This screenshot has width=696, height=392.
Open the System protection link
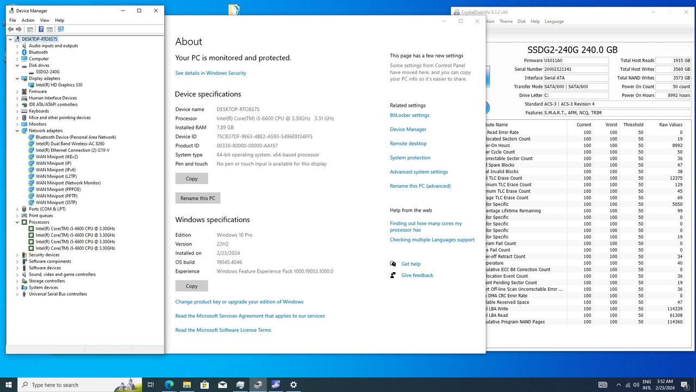(410, 157)
